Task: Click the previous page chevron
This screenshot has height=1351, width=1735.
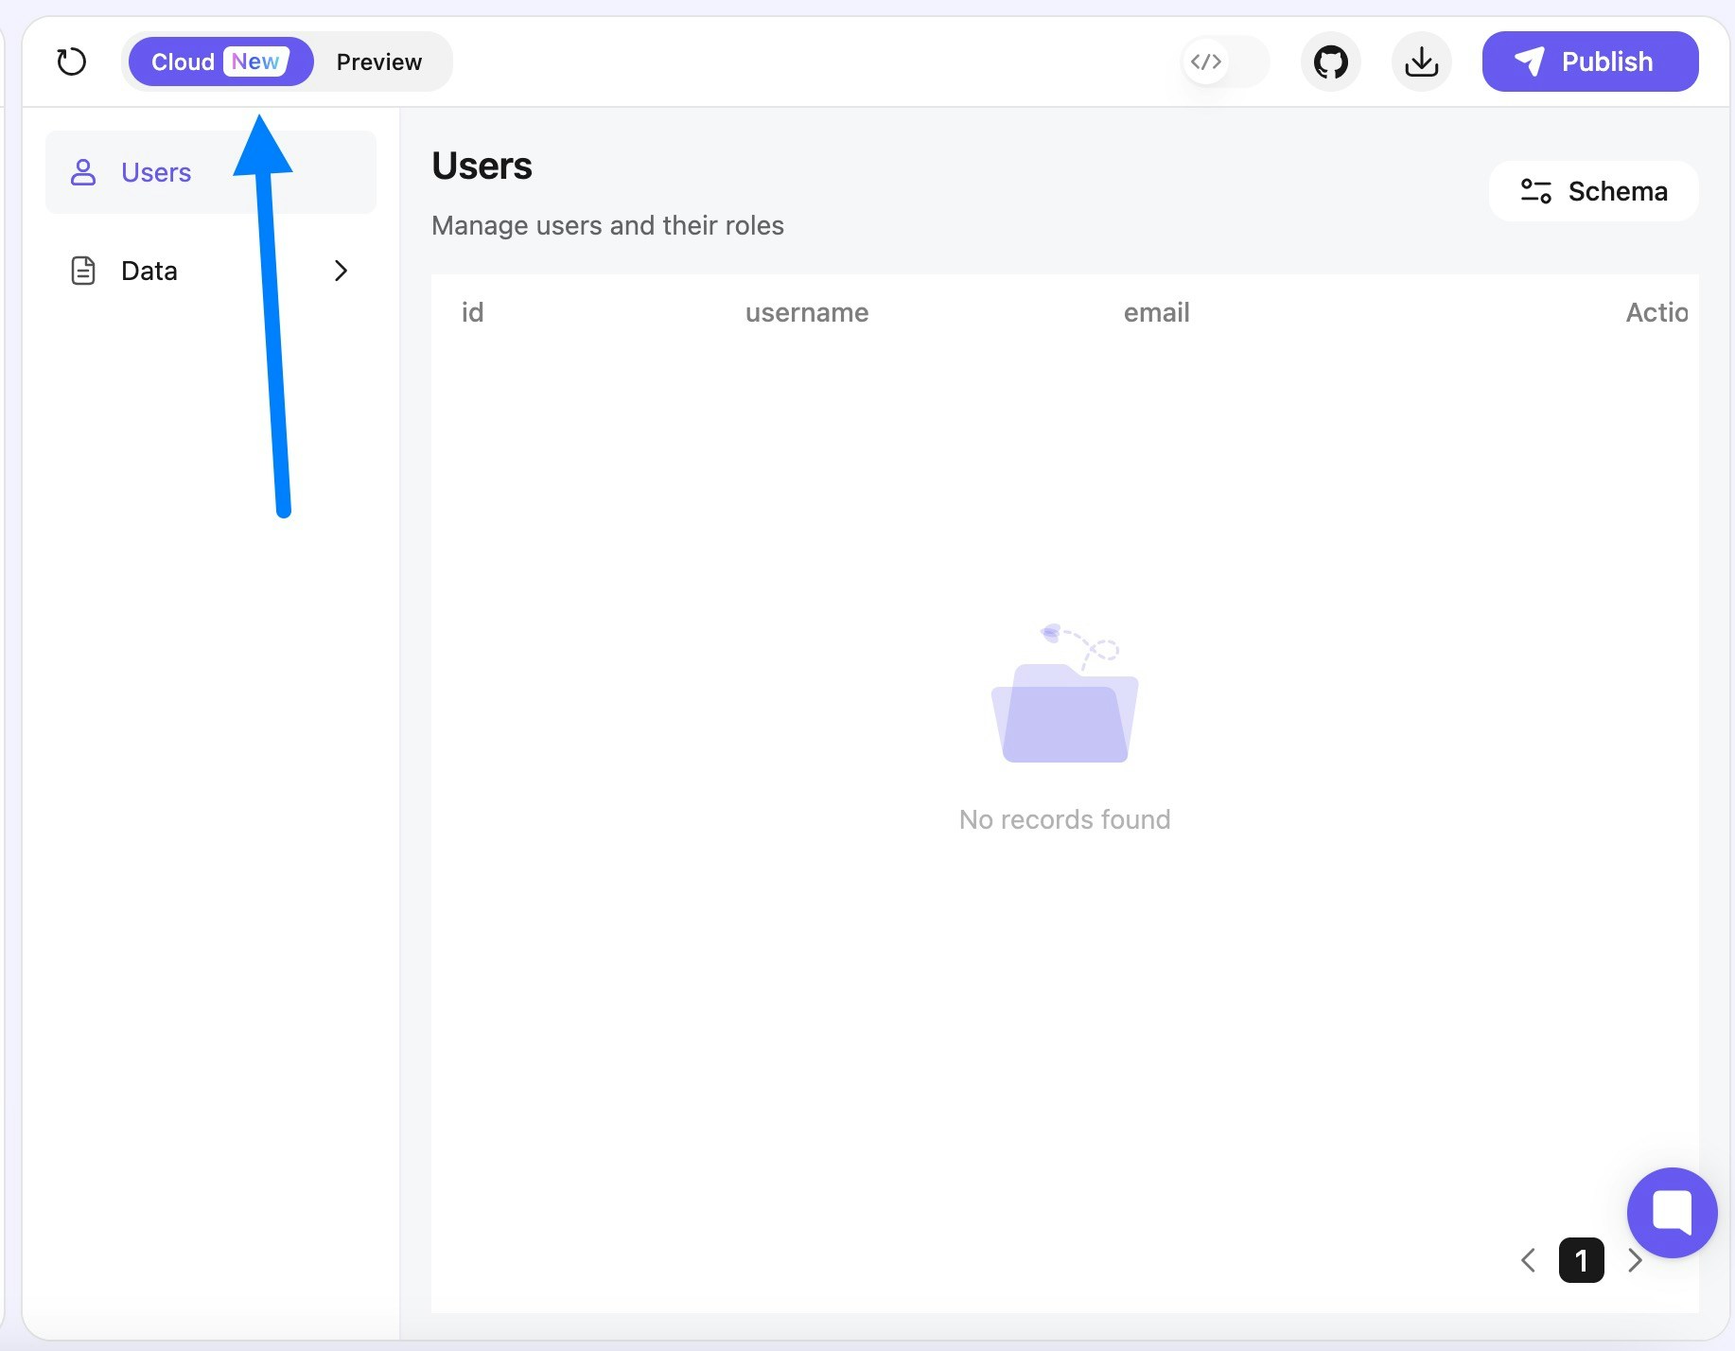Action: 1529,1260
